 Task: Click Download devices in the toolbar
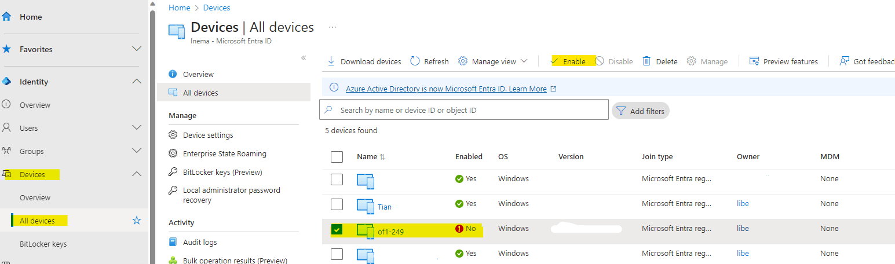(x=364, y=61)
